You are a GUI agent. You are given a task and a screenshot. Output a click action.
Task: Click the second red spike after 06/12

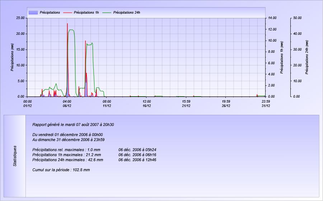pyautogui.click(x=85, y=42)
